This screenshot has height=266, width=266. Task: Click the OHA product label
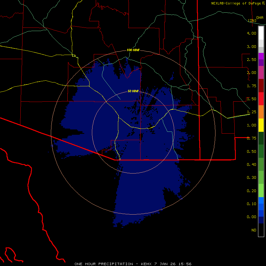pos(260,17)
